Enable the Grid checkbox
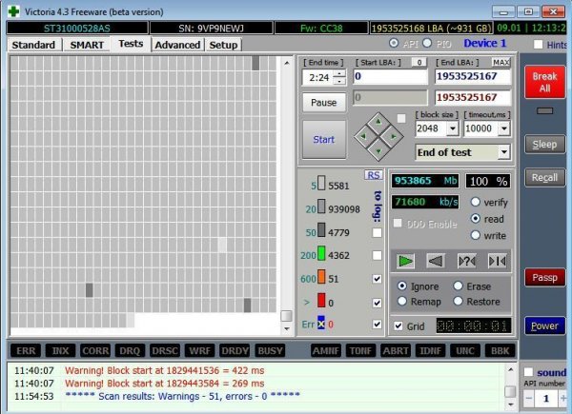Image resolution: width=572 pixels, height=414 pixels. pyautogui.click(x=398, y=325)
